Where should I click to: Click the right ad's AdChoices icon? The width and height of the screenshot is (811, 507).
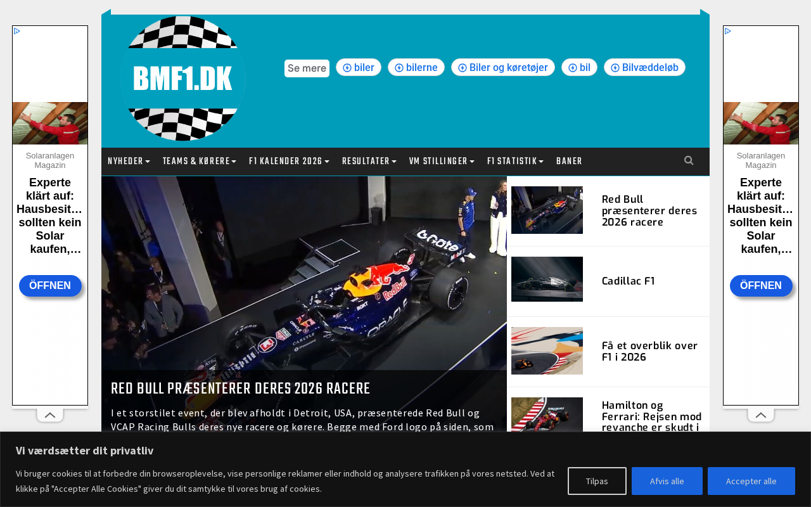pyautogui.click(x=728, y=31)
